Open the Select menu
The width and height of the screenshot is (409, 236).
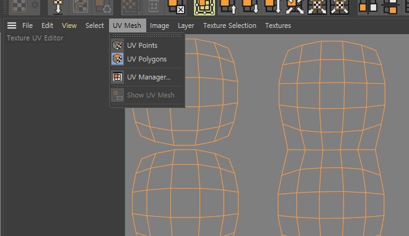tap(94, 25)
